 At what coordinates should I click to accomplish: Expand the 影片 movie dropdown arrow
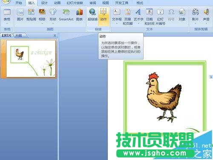click(x=195, y=23)
